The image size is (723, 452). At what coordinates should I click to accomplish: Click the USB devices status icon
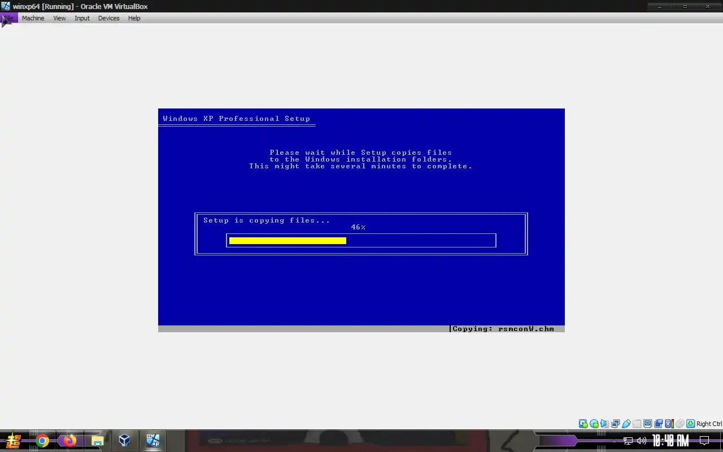(x=626, y=424)
